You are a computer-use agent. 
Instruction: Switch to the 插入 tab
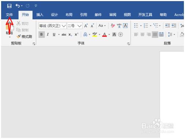[x=40, y=15]
